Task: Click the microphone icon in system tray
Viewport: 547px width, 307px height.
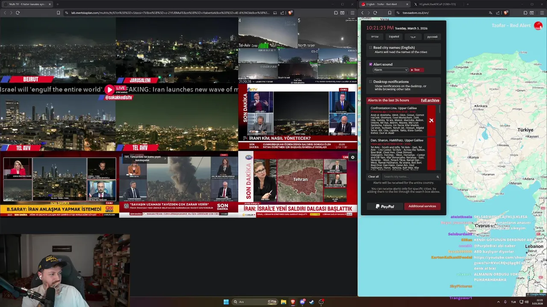Action: (506, 302)
